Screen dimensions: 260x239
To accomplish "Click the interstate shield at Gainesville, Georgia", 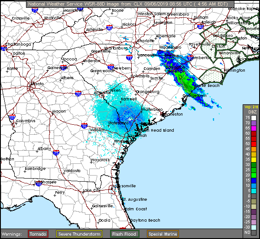I will point(63,68).
